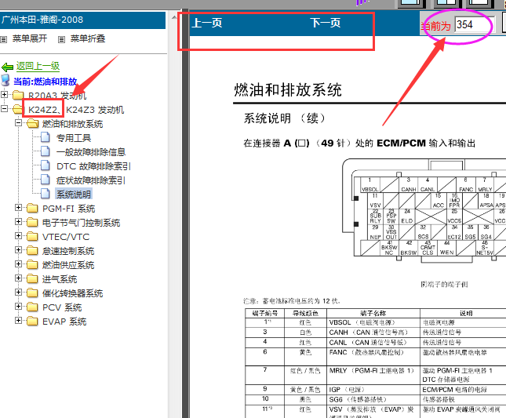This screenshot has width=506, height=418.
Task: Click the 燃油和排放系统 open folder icon
Action: click(x=33, y=123)
